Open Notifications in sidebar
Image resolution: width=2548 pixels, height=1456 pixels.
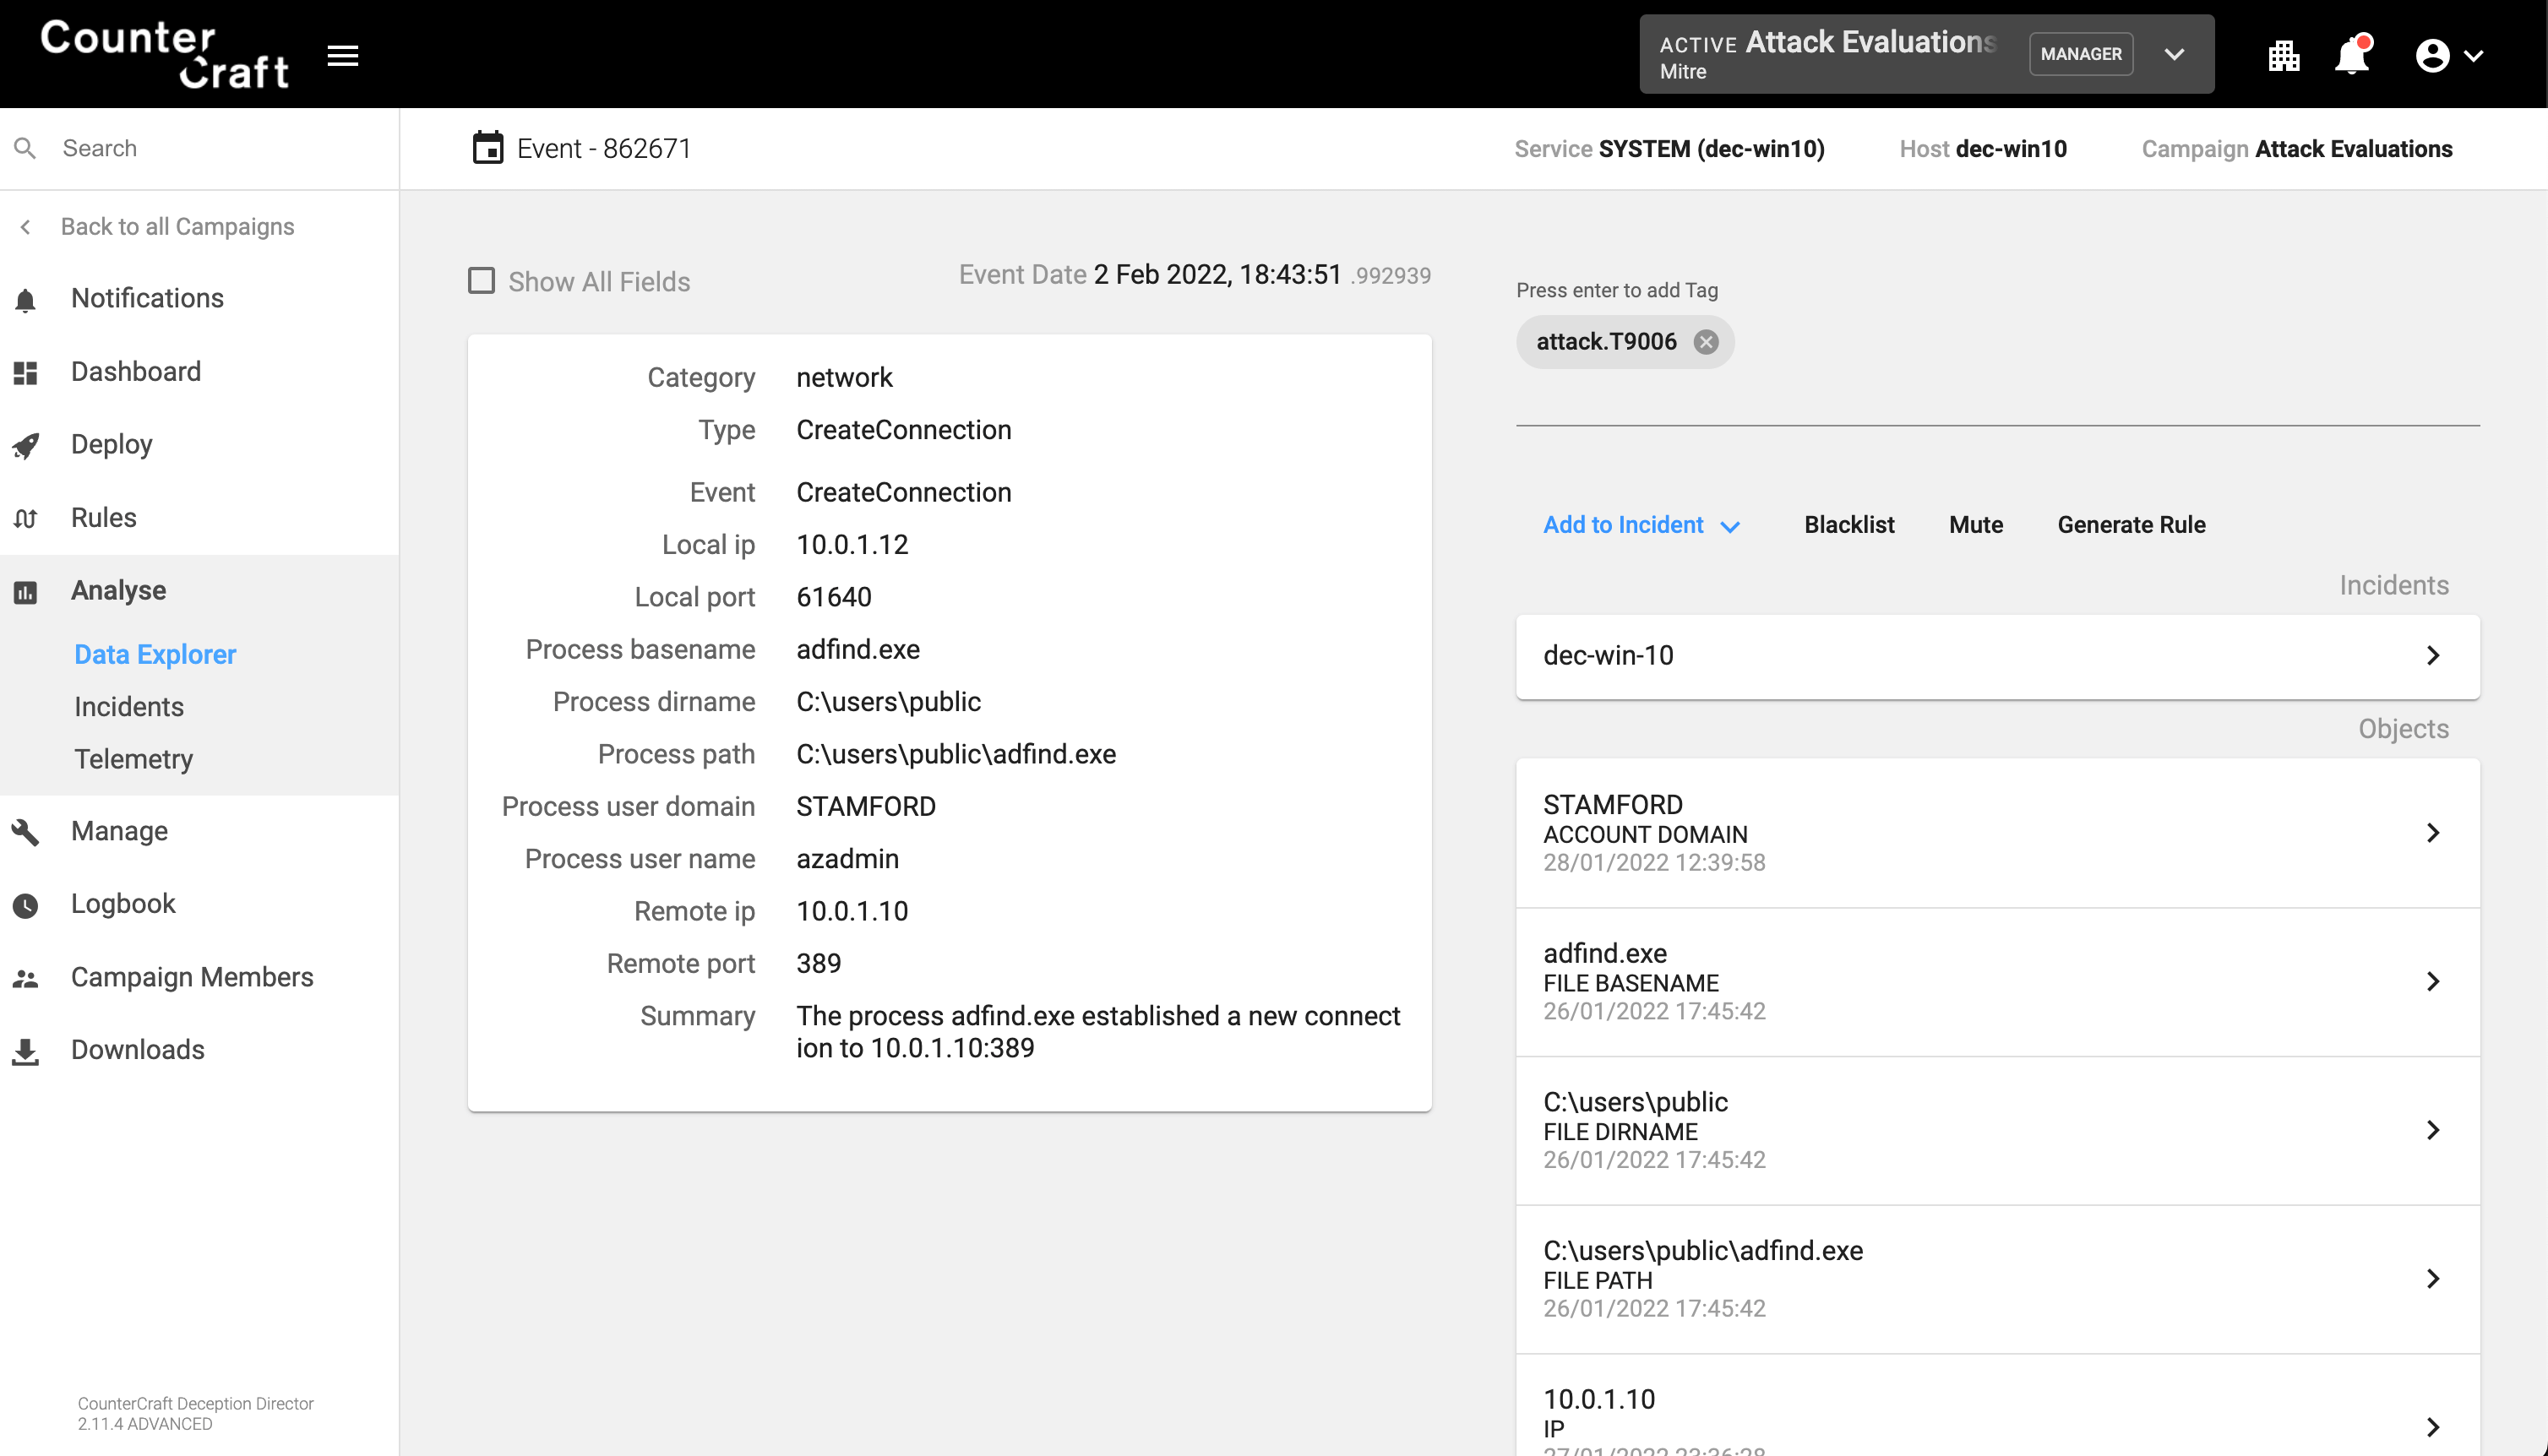pyautogui.click(x=147, y=298)
